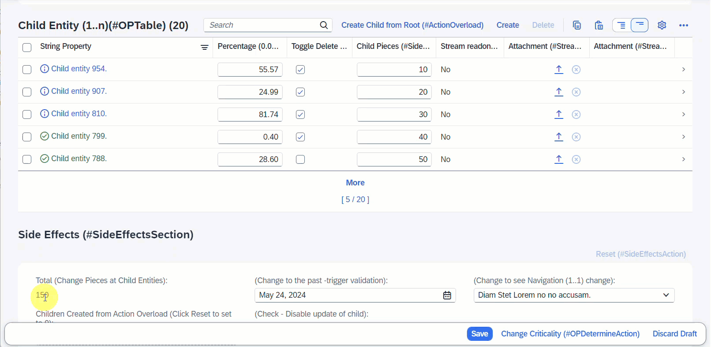The width and height of the screenshot is (711, 347).
Task: Click the paste icon in table toolbar
Action: [599, 25]
